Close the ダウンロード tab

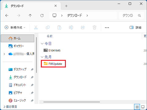(56, 6)
